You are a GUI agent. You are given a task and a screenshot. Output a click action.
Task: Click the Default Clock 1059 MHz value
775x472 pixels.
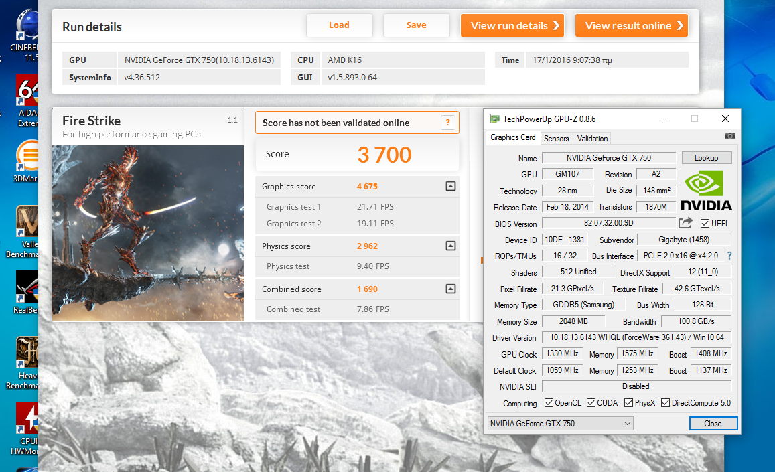562,370
